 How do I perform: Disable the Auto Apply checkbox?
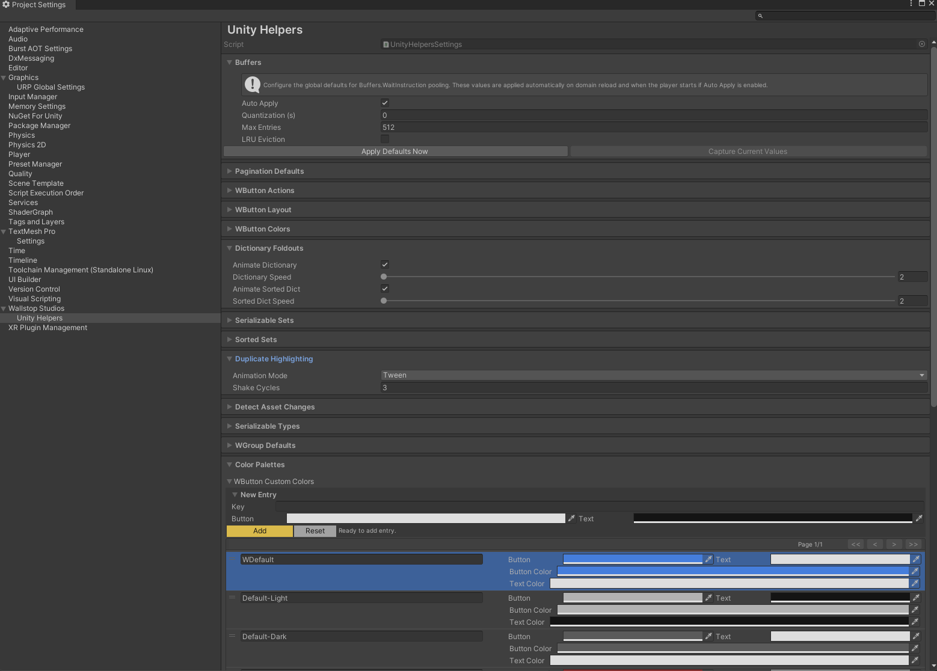(384, 102)
